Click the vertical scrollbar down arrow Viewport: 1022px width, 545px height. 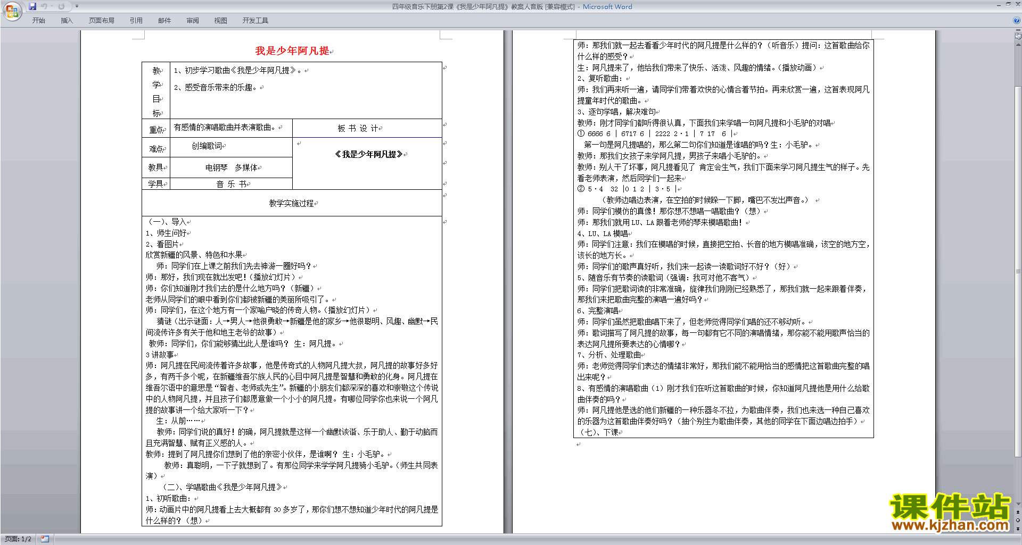click(1018, 504)
